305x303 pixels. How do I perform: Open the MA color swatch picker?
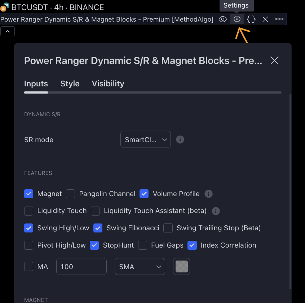181,267
